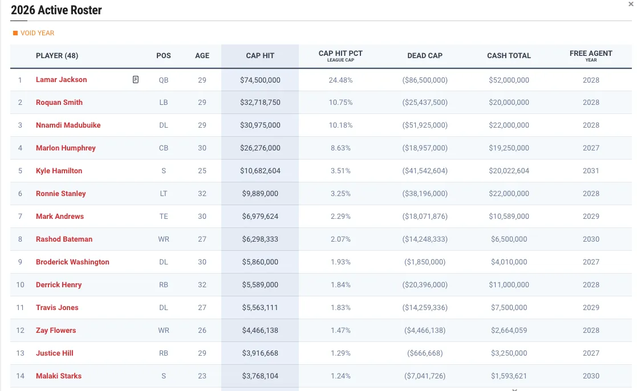The width and height of the screenshot is (637, 391).
Task: Open the Roquan Smith player link
Action: click(59, 103)
